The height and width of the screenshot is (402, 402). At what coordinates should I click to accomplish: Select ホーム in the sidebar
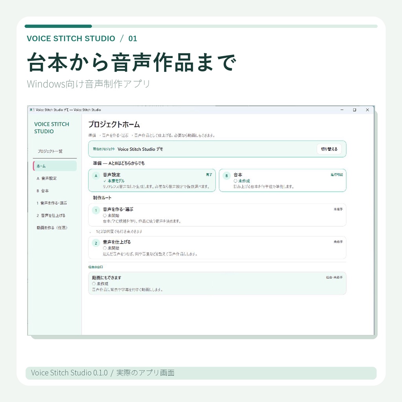[x=55, y=166]
